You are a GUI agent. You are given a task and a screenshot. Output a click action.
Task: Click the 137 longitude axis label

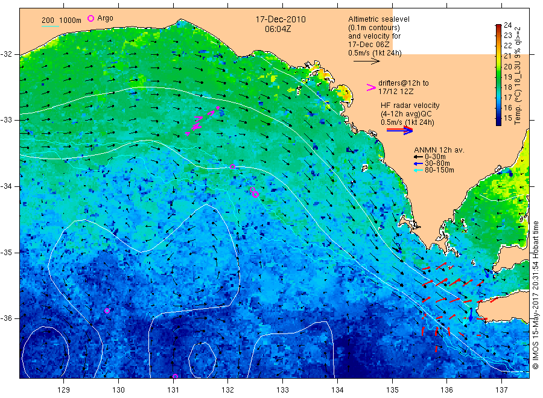tap(501, 390)
